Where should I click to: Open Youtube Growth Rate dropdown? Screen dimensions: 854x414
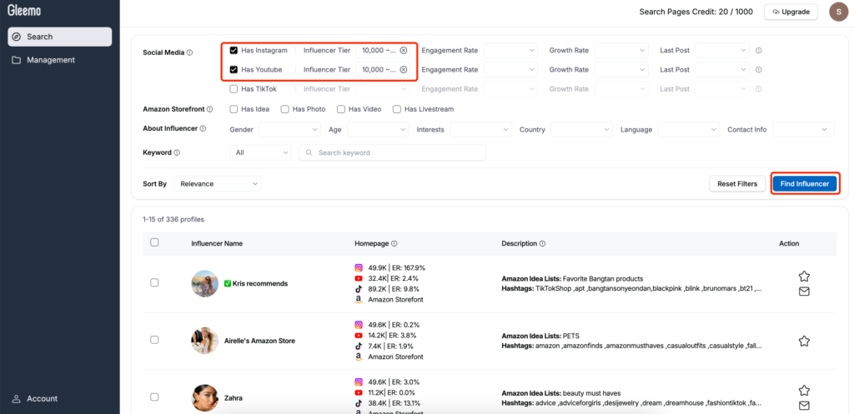tap(621, 70)
